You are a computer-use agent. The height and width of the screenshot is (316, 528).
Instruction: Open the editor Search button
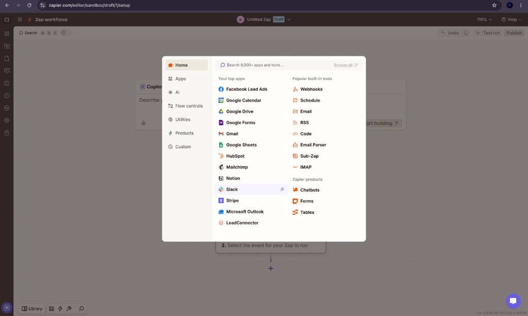pos(28,33)
